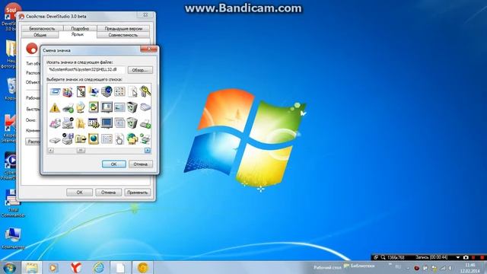Open the Общие tab
Image resolution: width=487 pixels, height=274 pixels.
40,35
